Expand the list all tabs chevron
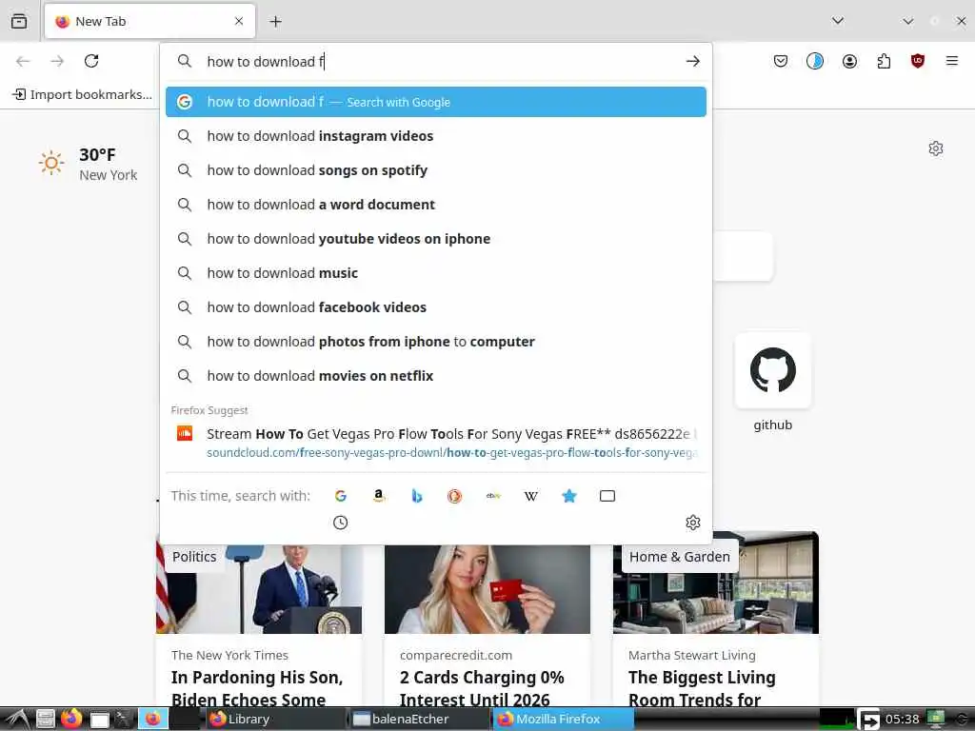Screen dimensions: 975x731 point(838,21)
